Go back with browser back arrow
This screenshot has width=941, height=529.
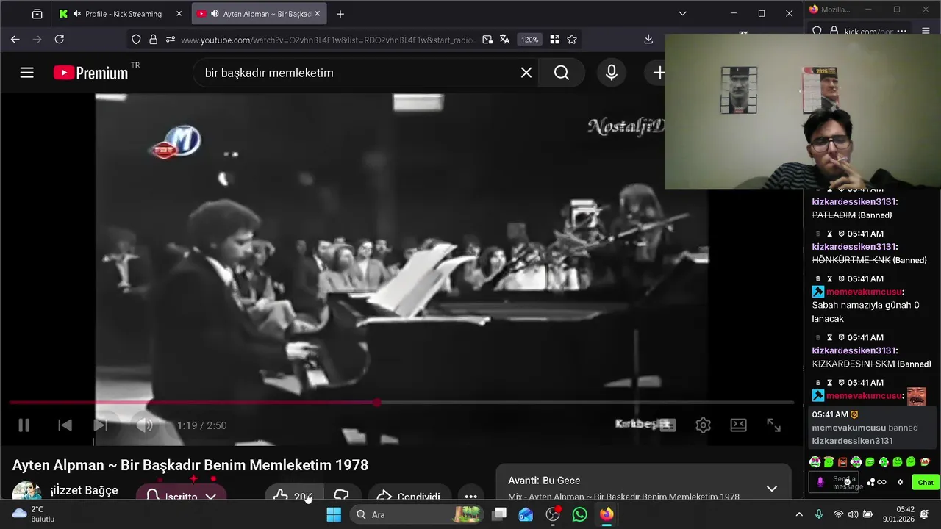click(15, 40)
